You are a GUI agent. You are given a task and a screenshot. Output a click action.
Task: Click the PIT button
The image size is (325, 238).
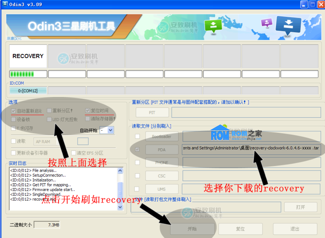[x=152, y=112]
